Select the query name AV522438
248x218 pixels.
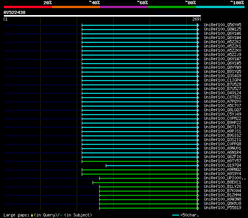(15, 12)
